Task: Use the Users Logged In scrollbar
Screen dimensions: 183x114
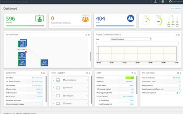Action: 91,90
